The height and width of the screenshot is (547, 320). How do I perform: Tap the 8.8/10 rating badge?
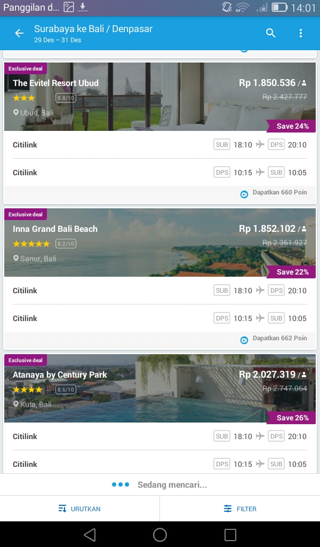(x=66, y=98)
